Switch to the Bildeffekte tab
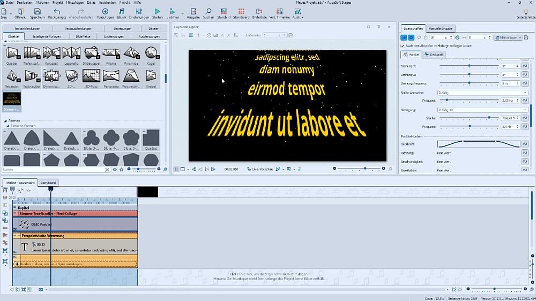 [x=84, y=36]
